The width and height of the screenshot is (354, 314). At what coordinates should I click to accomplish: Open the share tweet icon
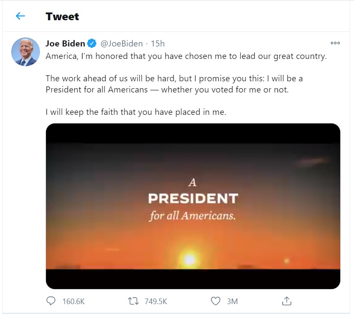287,301
